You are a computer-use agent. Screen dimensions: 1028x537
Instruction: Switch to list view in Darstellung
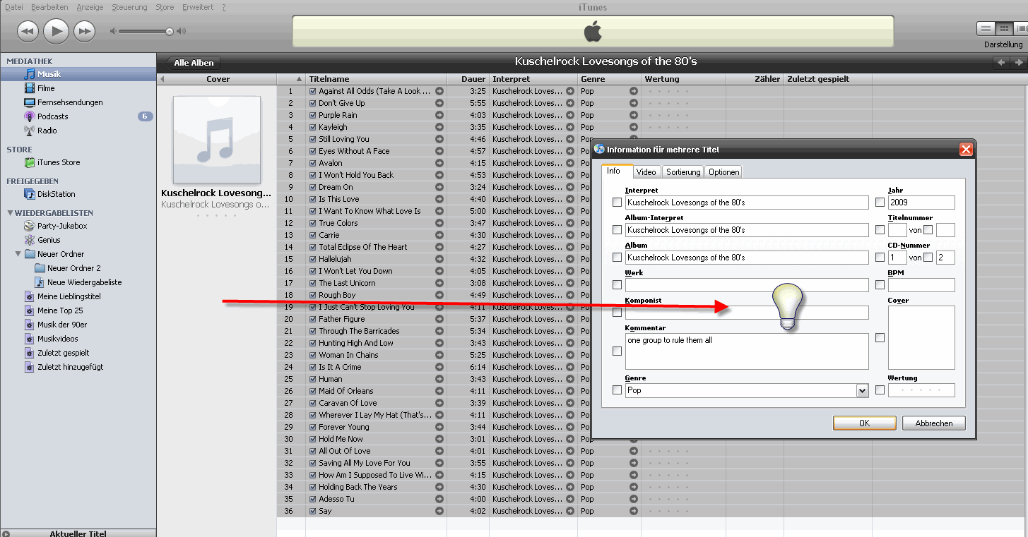point(986,29)
